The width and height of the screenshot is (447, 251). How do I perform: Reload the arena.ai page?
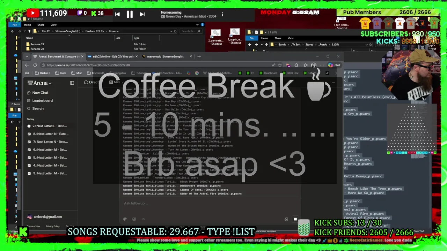coord(35,65)
